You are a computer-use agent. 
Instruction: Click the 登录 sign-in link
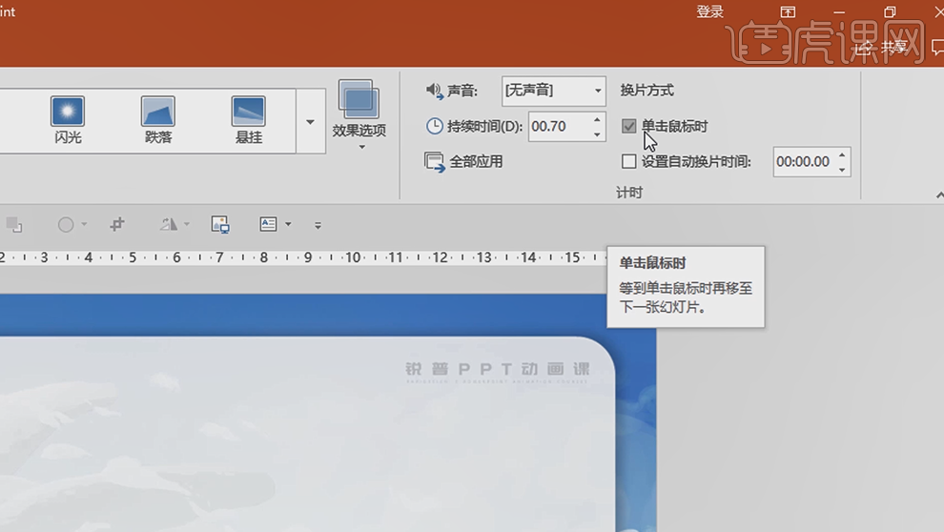(x=709, y=11)
